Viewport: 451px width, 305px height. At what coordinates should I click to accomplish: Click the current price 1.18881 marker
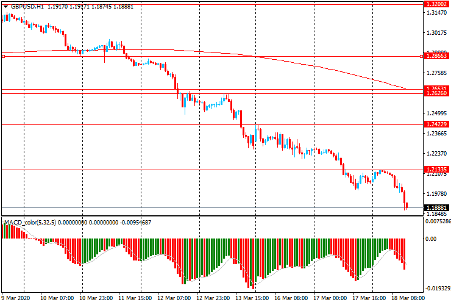pos(436,207)
